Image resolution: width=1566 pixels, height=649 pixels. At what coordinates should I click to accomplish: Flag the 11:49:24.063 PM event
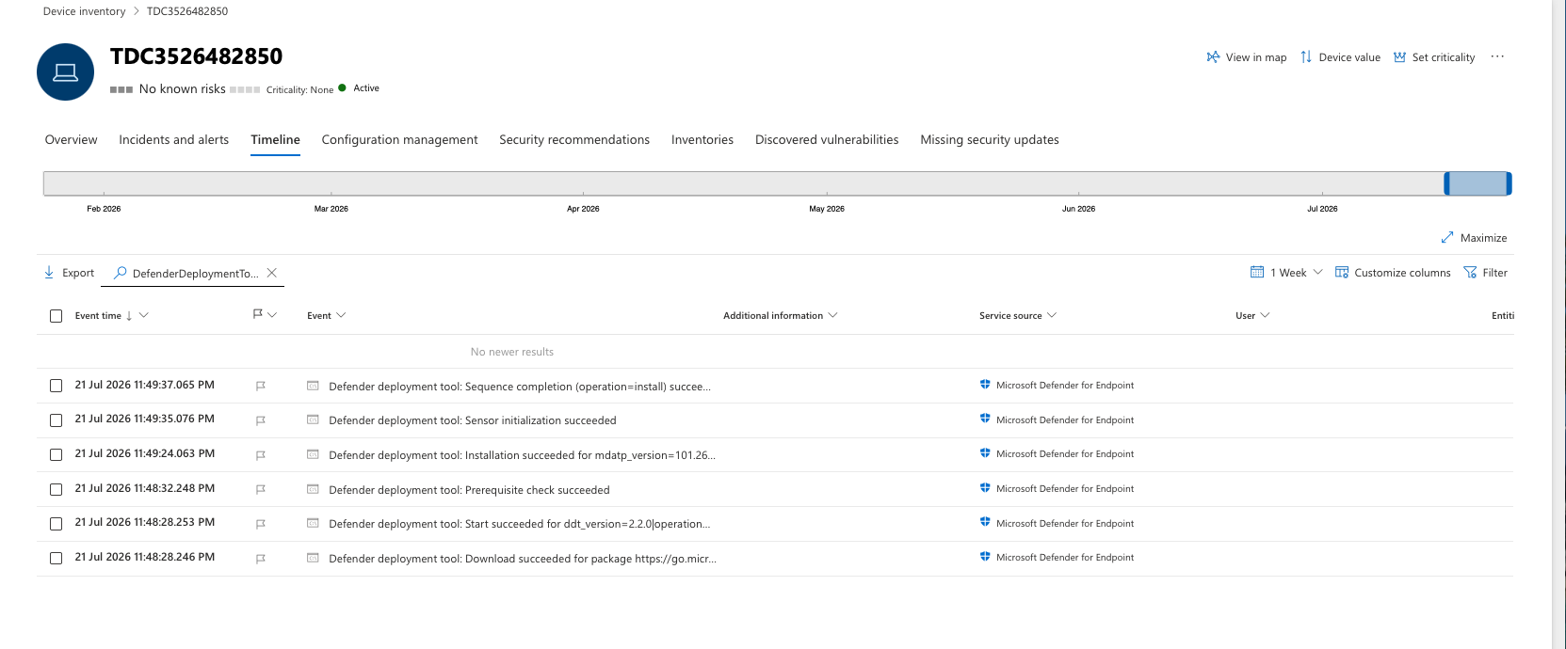click(x=261, y=455)
